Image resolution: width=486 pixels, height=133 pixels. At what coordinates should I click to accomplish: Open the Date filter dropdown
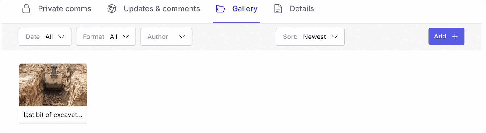[x=45, y=37]
